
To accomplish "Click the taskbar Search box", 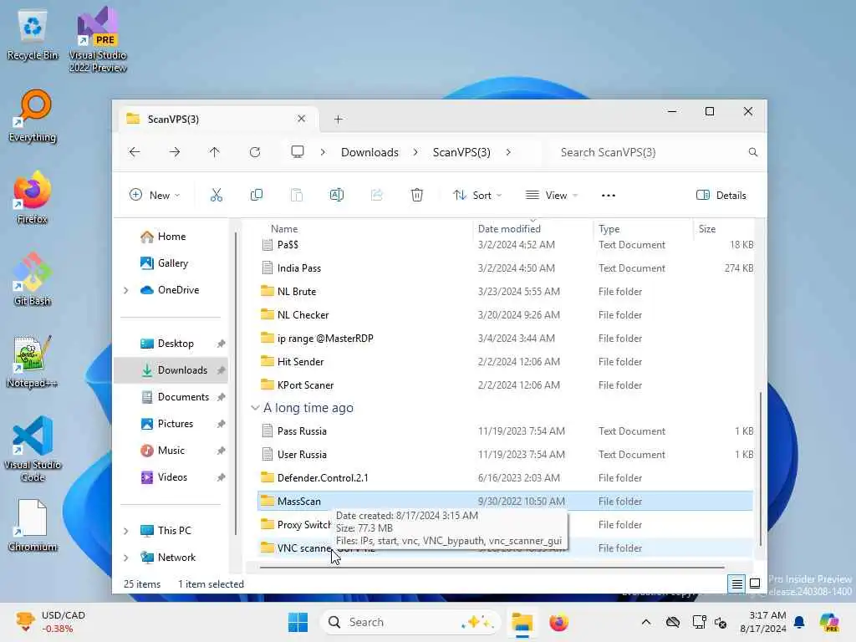I will coord(410,622).
